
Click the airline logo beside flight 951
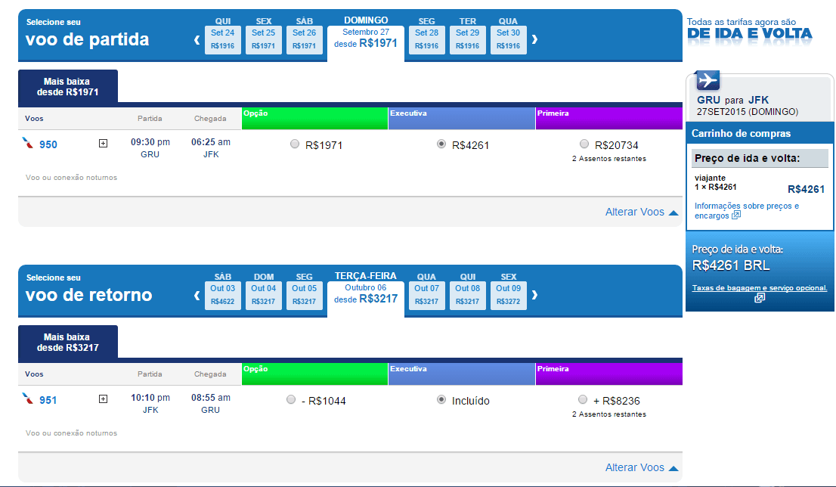coord(29,400)
